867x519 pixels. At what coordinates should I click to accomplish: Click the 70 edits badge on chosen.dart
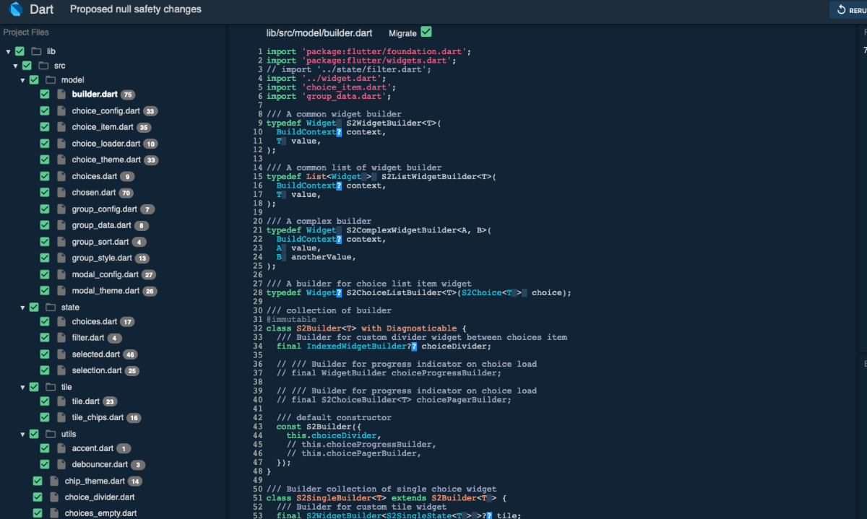point(126,193)
